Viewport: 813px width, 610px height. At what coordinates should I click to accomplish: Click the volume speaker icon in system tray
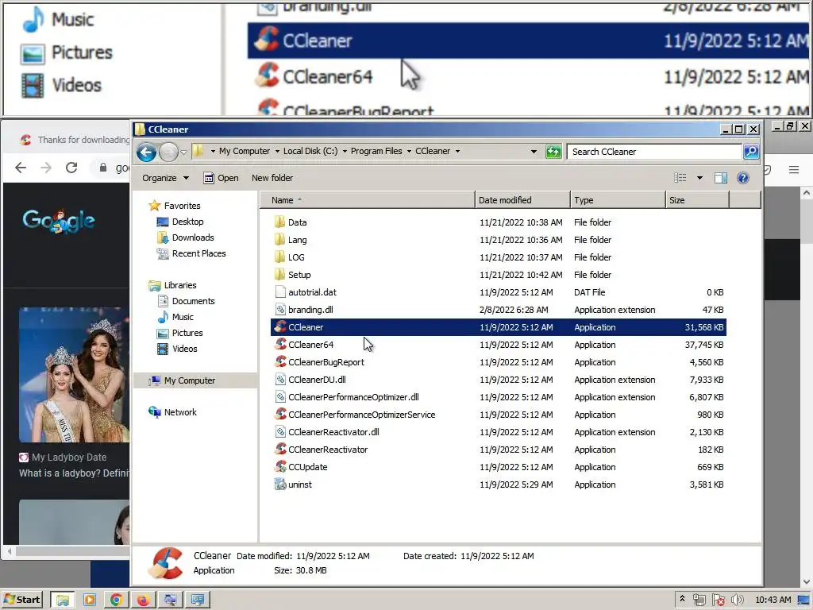pyautogui.click(x=738, y=600)
